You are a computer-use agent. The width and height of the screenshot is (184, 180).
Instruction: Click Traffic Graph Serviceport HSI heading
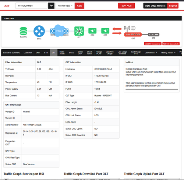[x=24, y=174]
